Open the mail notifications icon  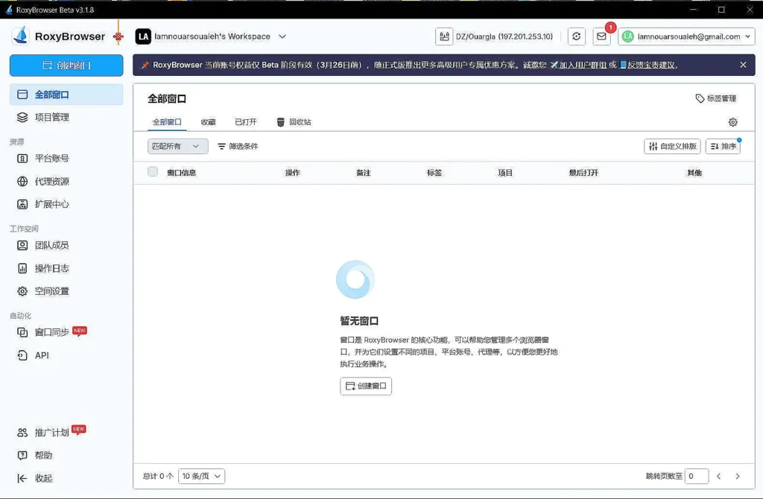[x=601, y=36]
